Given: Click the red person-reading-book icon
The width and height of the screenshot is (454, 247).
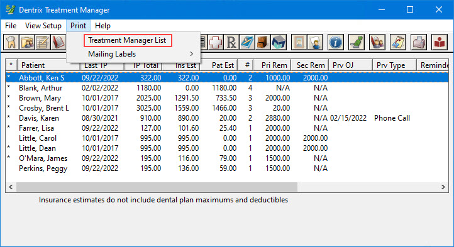Looking at the screenshot, I should 440,43.
